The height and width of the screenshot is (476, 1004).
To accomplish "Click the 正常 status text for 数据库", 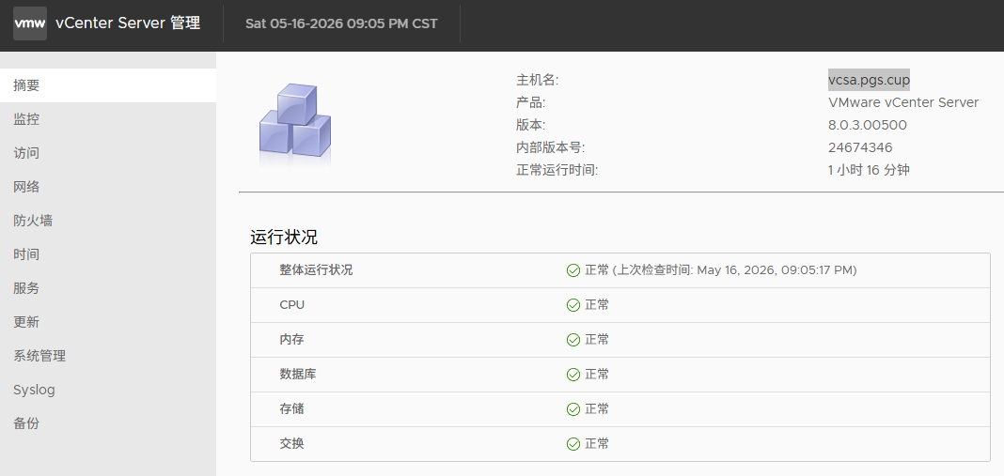I will [x=597, y=375].
